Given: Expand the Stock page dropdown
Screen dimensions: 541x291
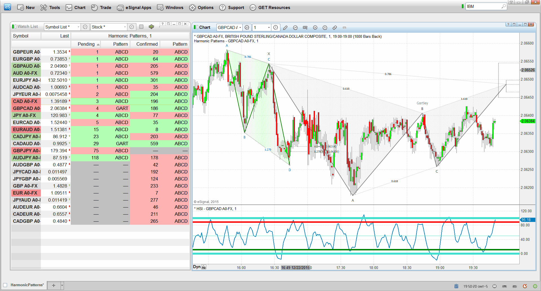Looking at the screenshot, I should click(125, 27).
